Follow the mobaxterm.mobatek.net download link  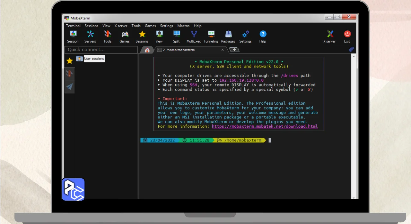click(265, 126)
